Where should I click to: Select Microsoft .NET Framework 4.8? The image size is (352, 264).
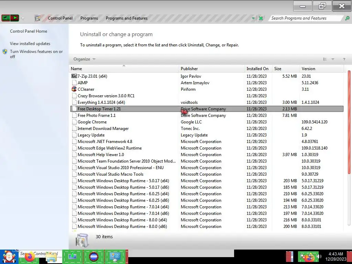pos(105,142)
